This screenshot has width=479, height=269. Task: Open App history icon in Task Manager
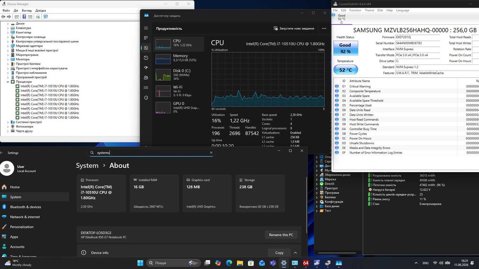[146, 58]
